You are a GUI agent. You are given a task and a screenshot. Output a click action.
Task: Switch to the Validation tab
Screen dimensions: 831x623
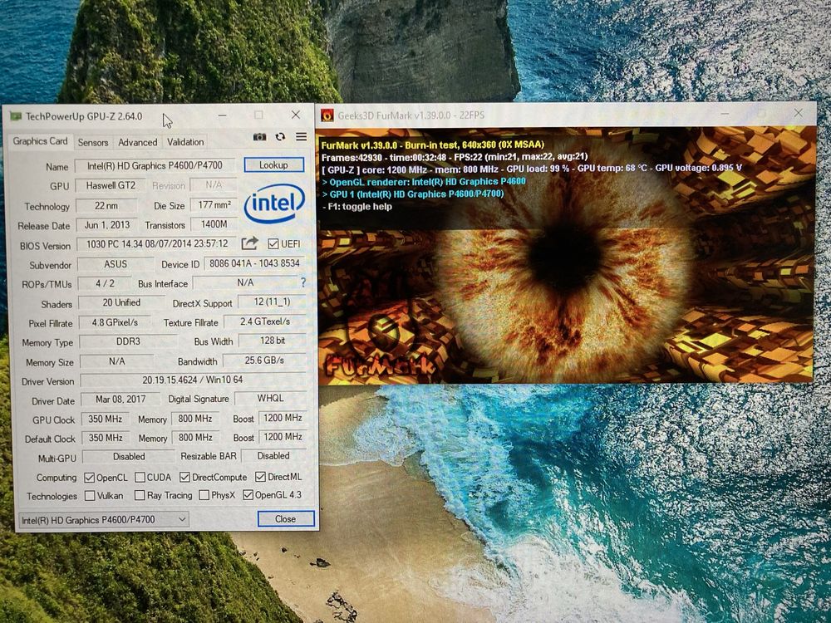pos(185,142)
